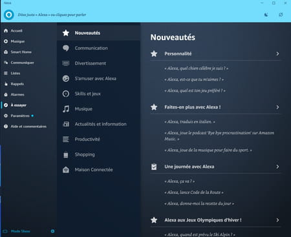Click the Jeux Olympiques section star icon

pyautogui.click(x=154, y=220)
